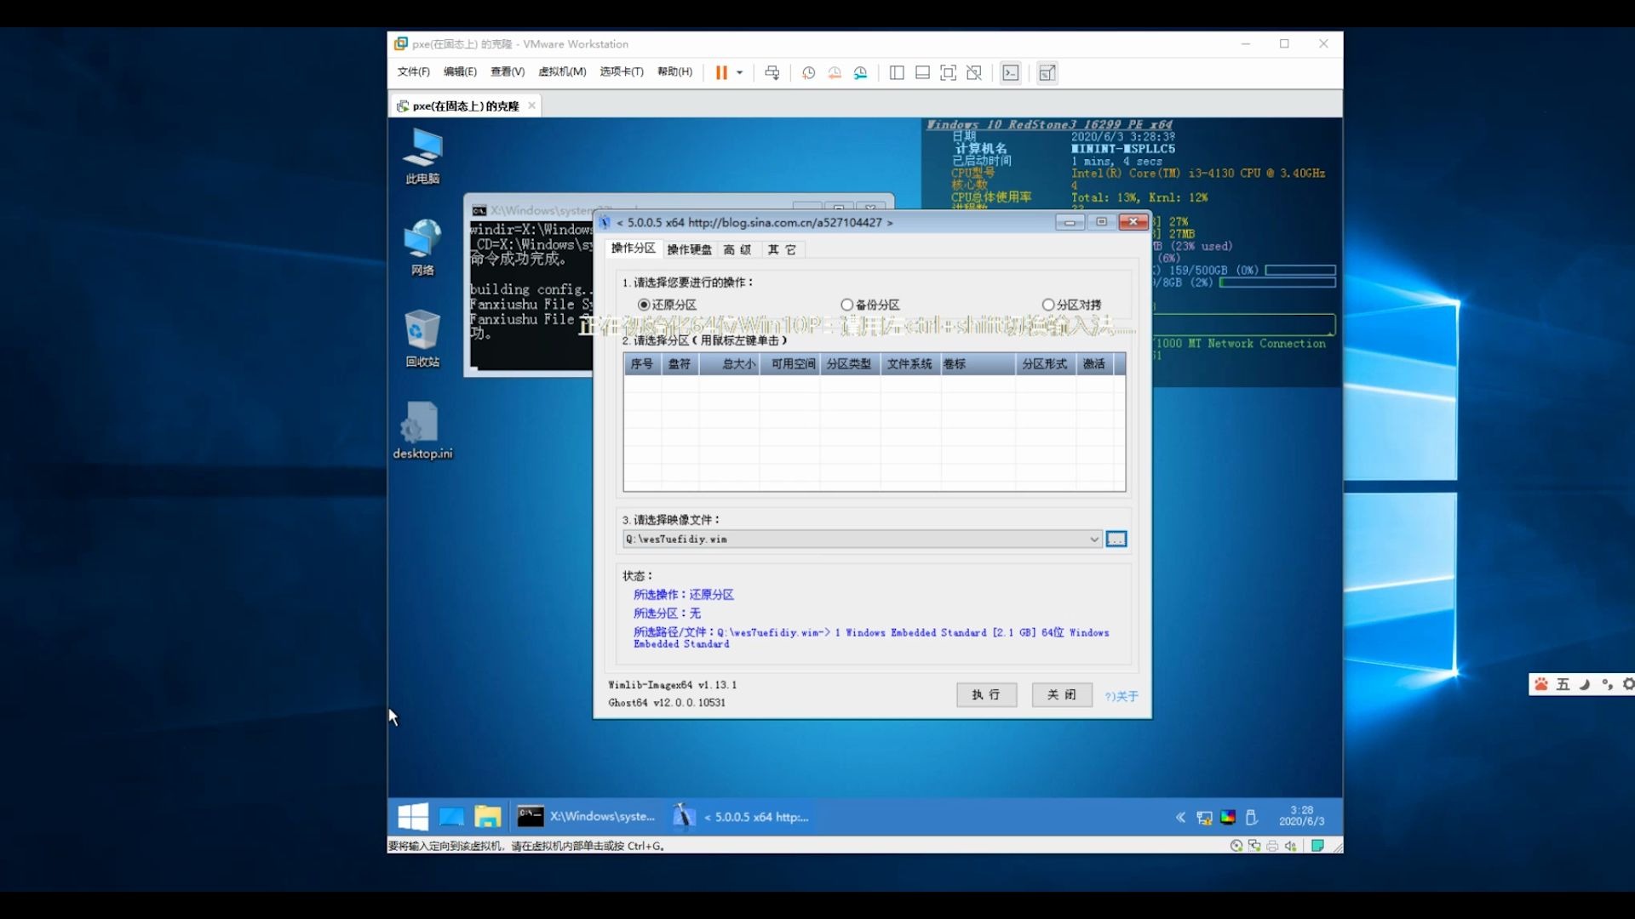Click the 分区形式 column header
The width and height of the screenshot is (1635, 919).
click(x=1046, y=364)
